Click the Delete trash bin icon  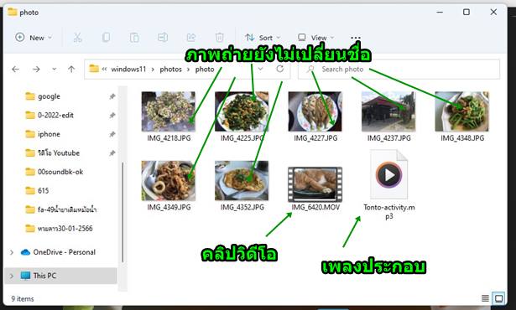coord(220,38)
